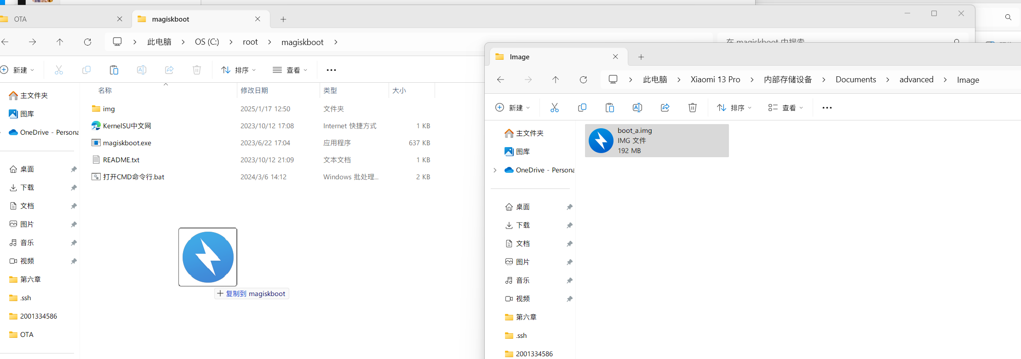The width and height of the screenshot is (1021, 359).
Task: Refresh the magiskboot folder view
Action: coord(87,42)
